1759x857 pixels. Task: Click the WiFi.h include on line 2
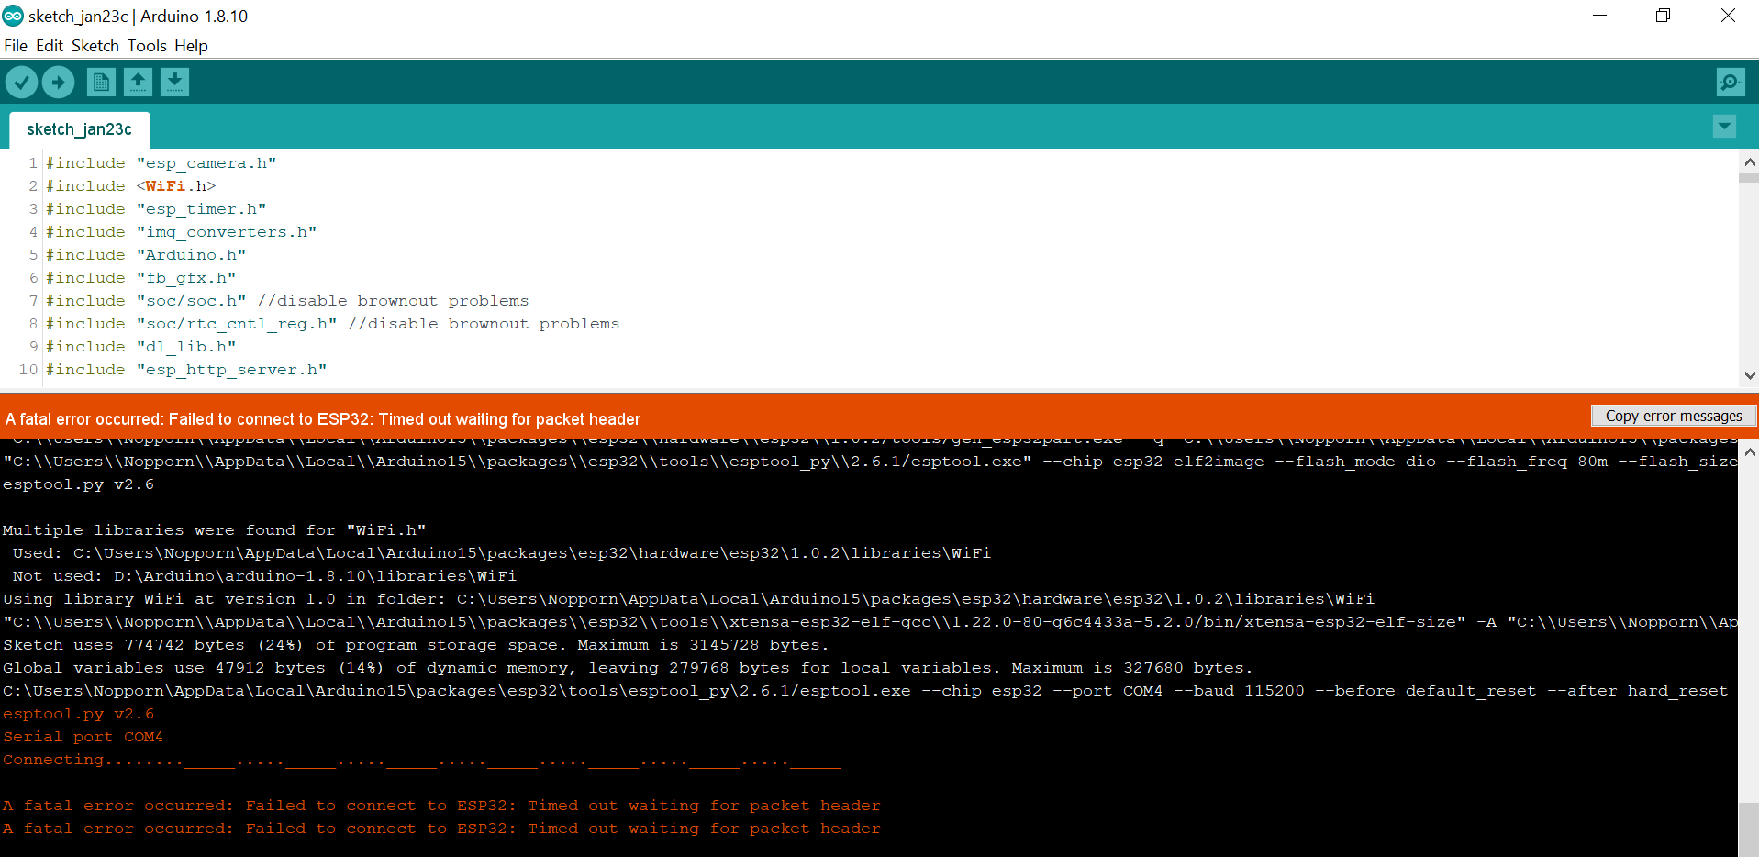131,186
